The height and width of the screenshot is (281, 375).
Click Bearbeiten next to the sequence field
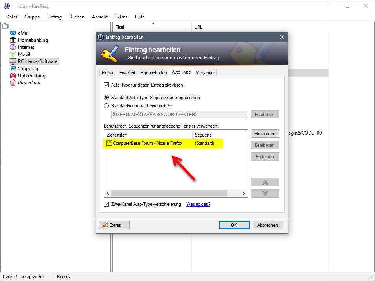pyautogui.click(x=265, y=115)
